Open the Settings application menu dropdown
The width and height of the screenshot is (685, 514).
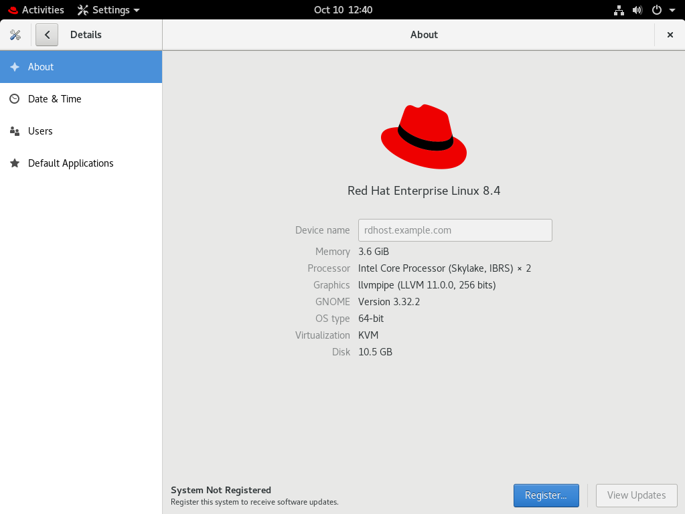[x=108, y=10]
